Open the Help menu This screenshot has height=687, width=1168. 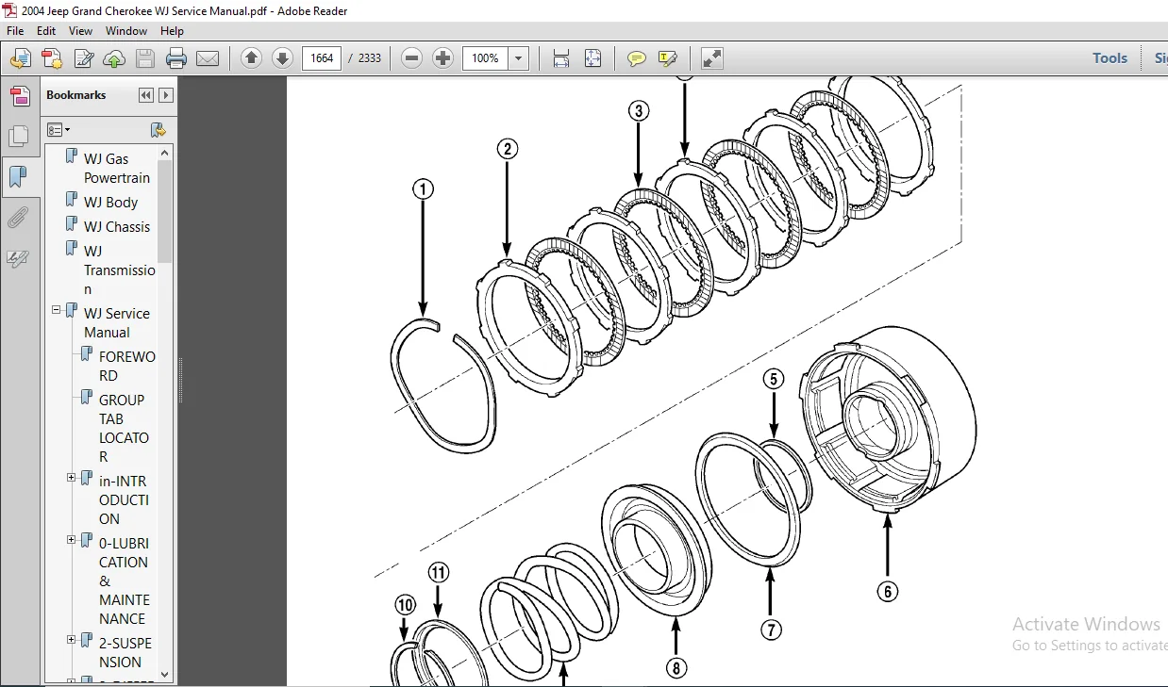172,31
